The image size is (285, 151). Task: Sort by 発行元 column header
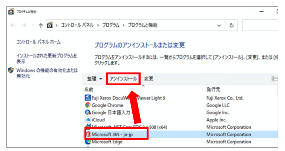point(213,89)
